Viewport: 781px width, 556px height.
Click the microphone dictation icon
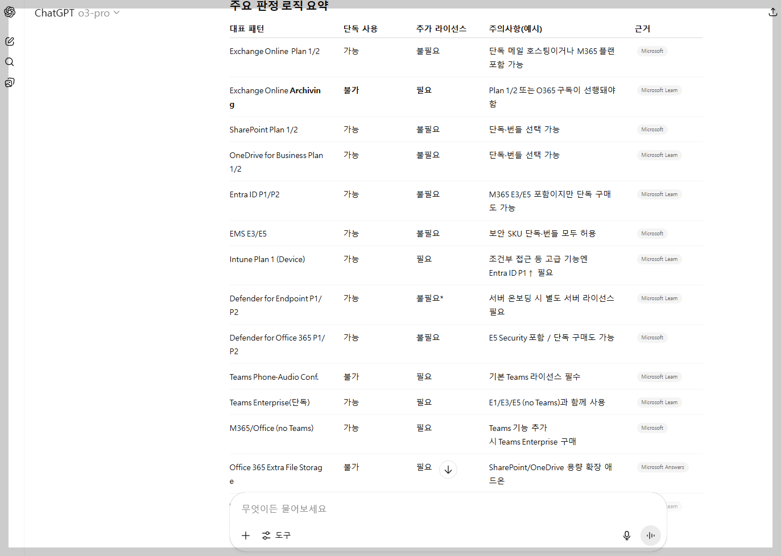coord(627,536)
